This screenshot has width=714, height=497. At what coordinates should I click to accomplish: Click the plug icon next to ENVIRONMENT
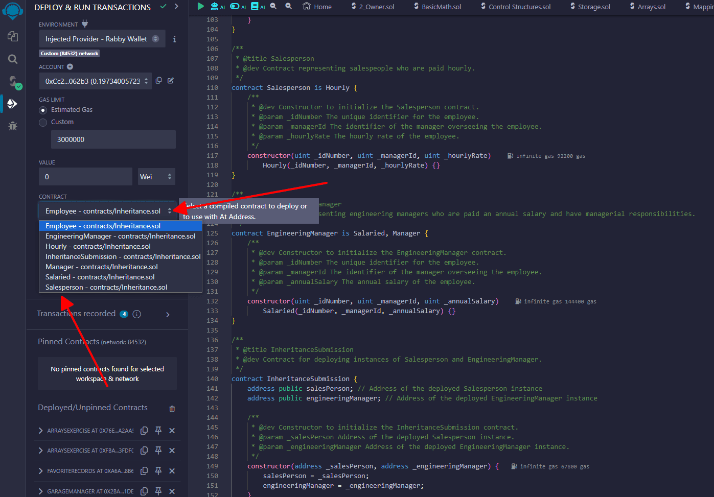pyautogui.click(x=85, y=24)
